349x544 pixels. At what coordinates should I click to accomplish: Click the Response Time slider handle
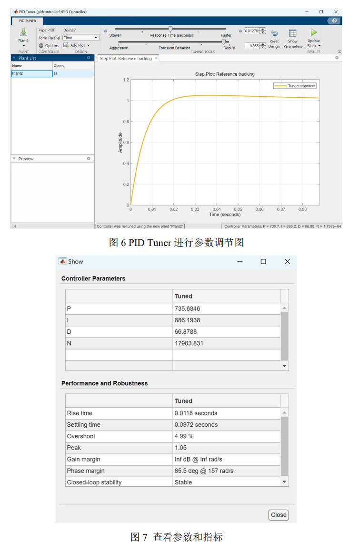click(170, 30)
